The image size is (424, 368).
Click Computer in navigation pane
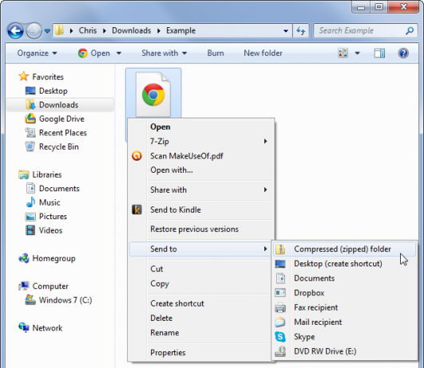tap(44, 286)
